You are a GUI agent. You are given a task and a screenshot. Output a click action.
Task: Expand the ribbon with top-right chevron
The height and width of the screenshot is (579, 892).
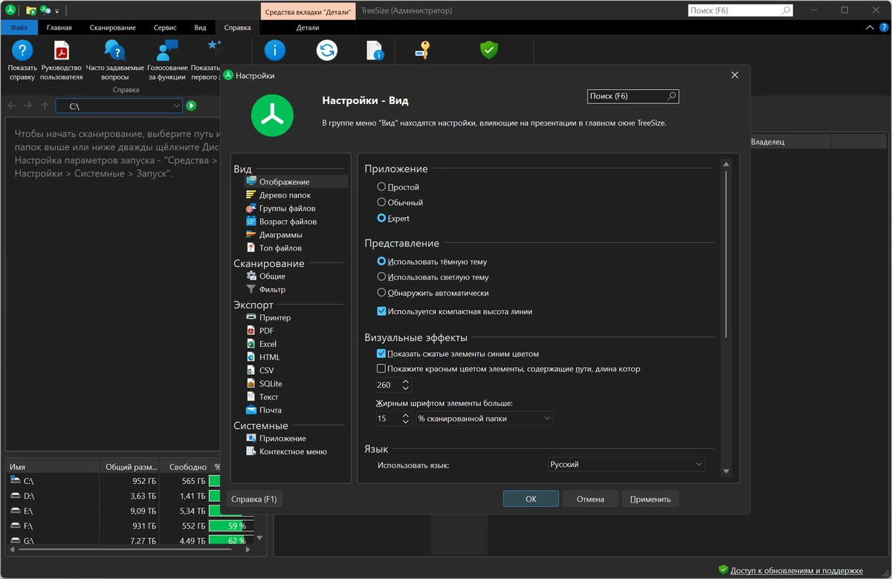tap(871, 28)
